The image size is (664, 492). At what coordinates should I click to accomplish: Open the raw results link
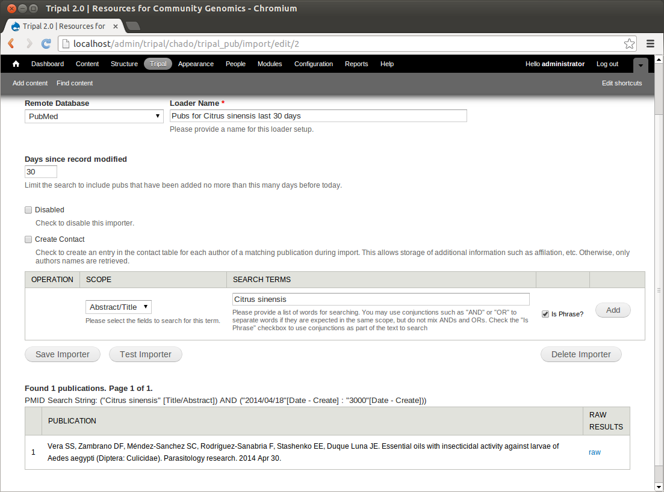click(x=594, y=452)
